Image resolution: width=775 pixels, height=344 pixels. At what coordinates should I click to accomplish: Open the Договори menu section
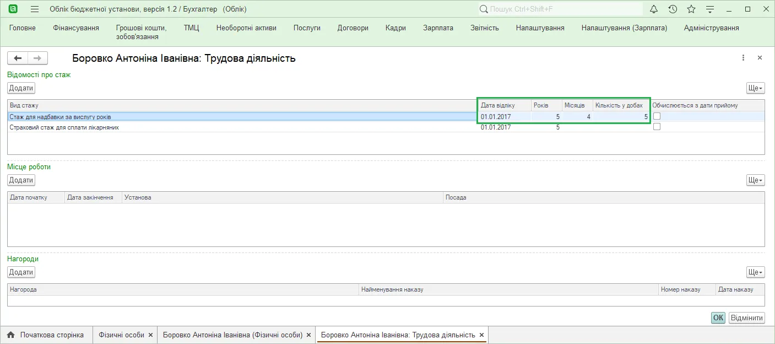[353, 28]
